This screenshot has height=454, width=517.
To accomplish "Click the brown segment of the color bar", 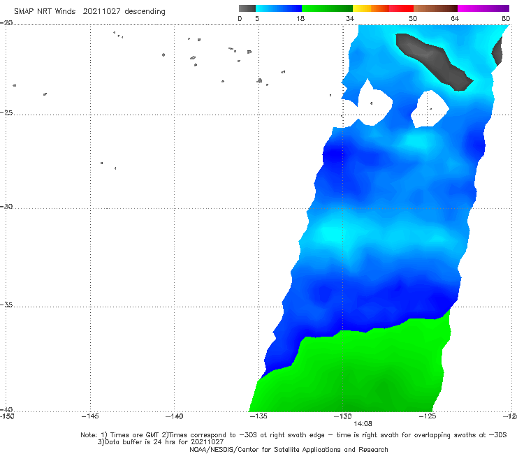I will 435,8.
